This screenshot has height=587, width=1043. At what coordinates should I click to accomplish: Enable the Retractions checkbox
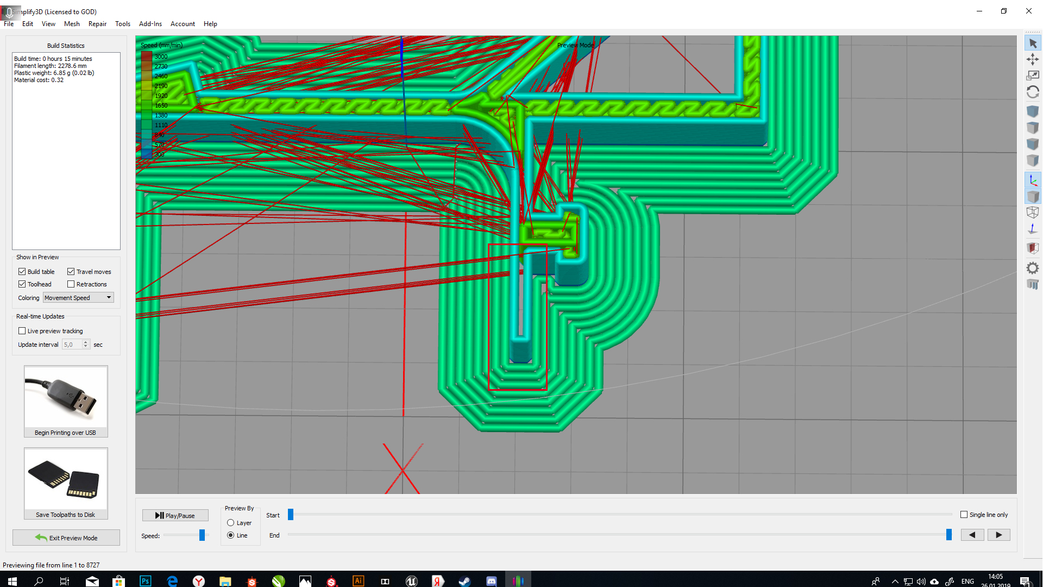[71, 284]
